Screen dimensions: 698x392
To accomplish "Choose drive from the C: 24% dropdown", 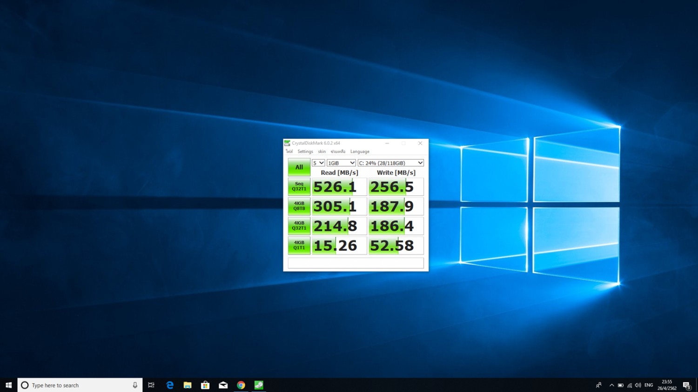I will 390,163.
